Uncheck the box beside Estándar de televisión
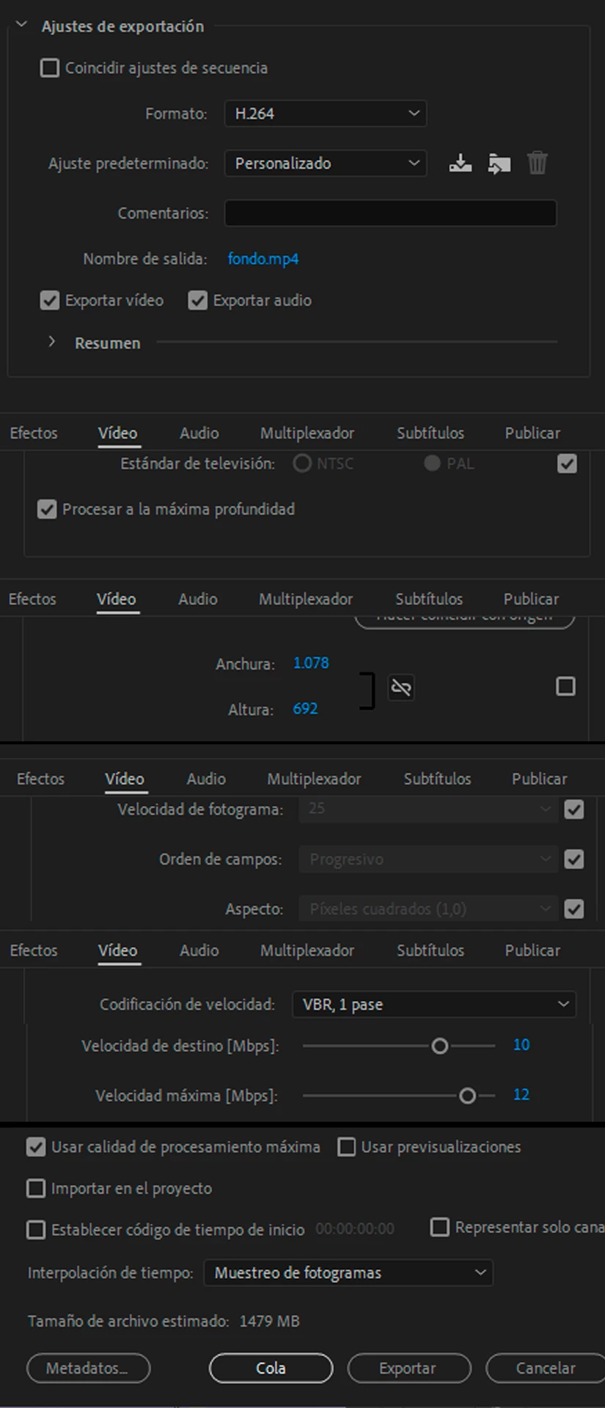The image size is (605, 1408). (567, 463)
